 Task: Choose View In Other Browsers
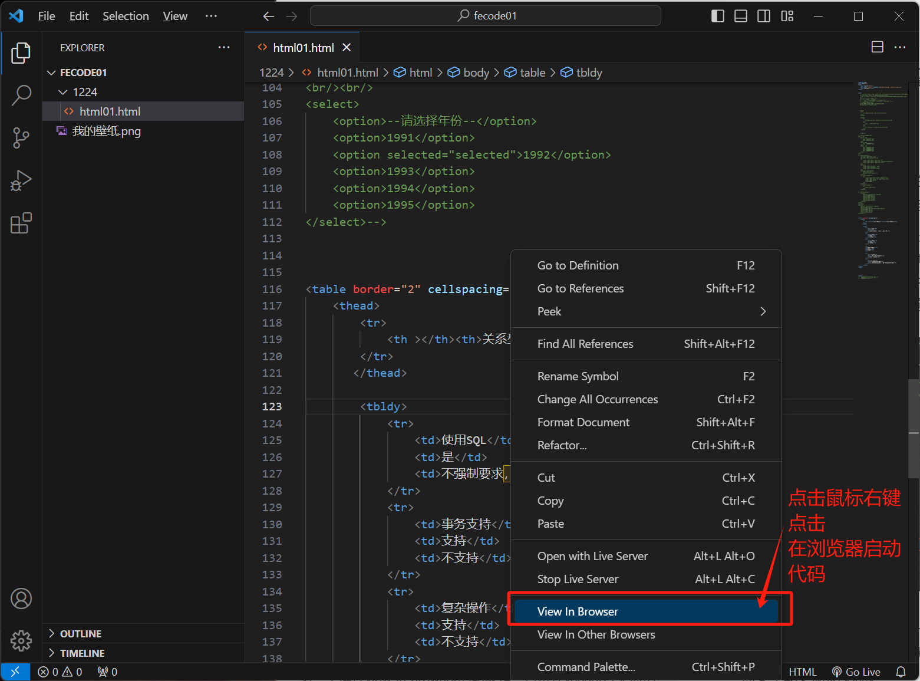[x=646, y=634]
